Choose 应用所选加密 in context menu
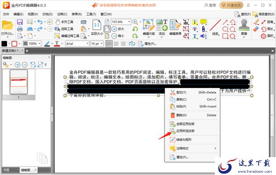The image size is (276, 175). [x=192, y=131]
